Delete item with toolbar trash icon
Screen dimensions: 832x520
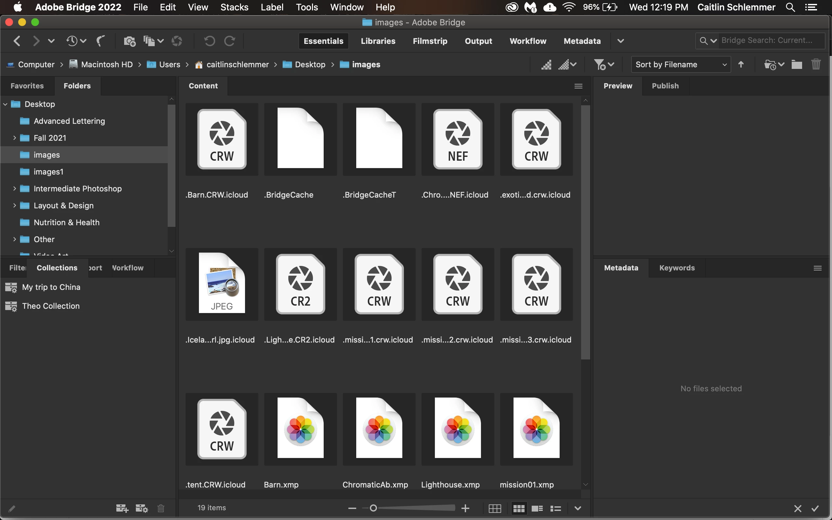(816, 64)
